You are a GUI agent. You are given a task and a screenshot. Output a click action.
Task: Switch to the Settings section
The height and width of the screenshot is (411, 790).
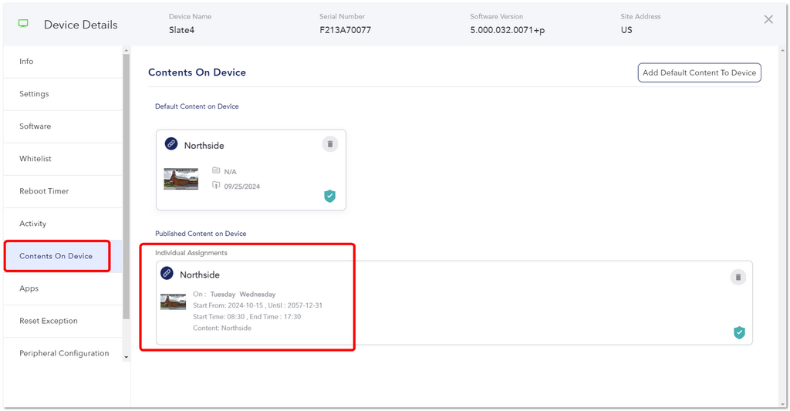[x=63, y=94]
